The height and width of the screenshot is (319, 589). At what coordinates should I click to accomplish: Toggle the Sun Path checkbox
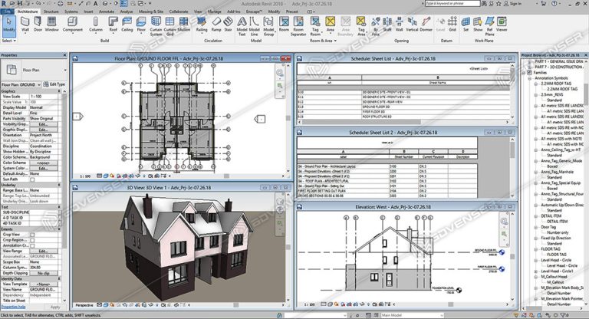click(33, 179)
